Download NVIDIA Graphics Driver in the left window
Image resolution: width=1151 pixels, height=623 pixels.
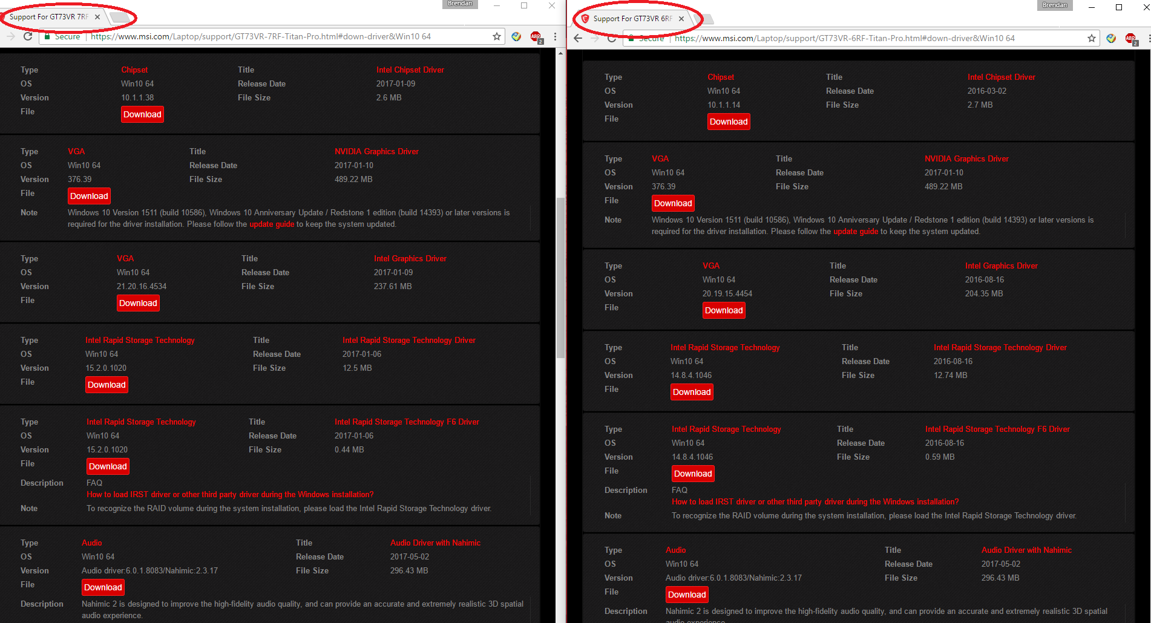coord(89,196)
